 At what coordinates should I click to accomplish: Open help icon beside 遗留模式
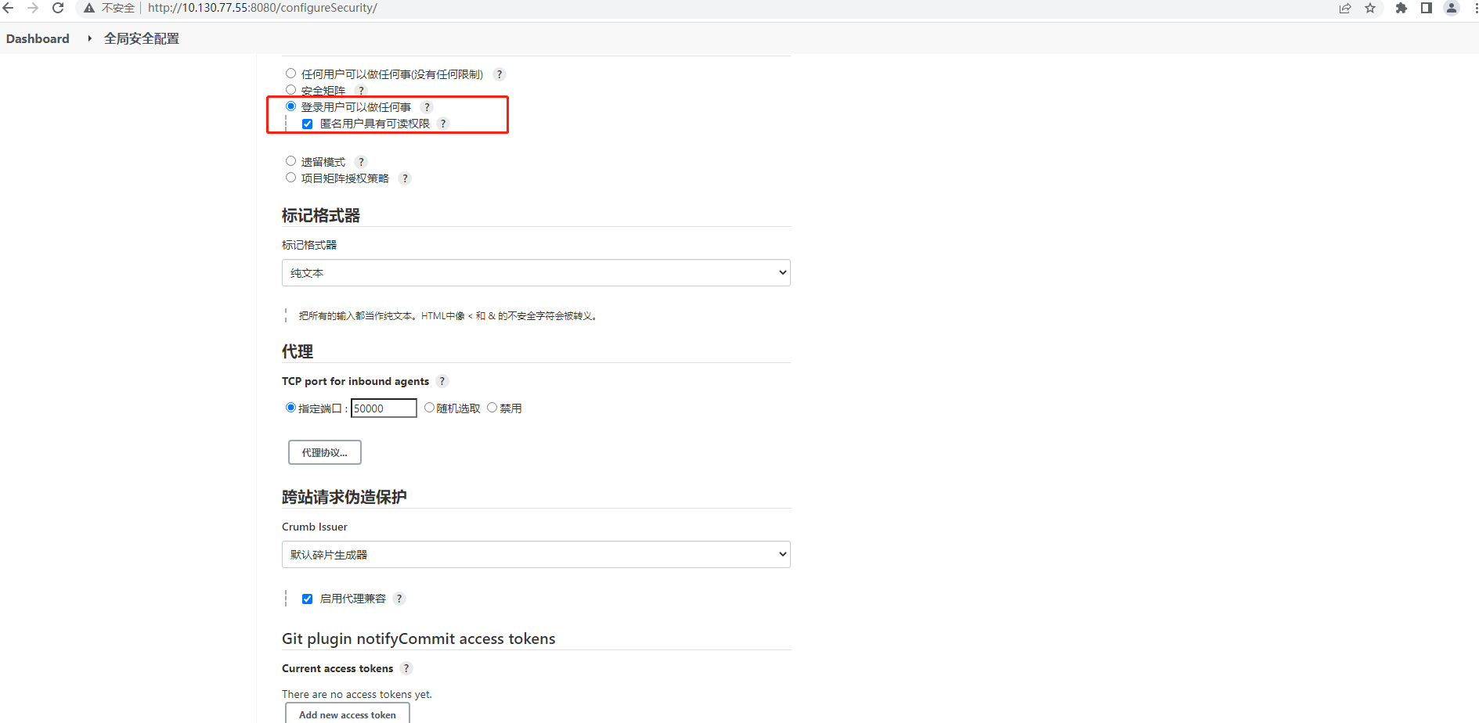pyautogui.click(x=361, y=162)
